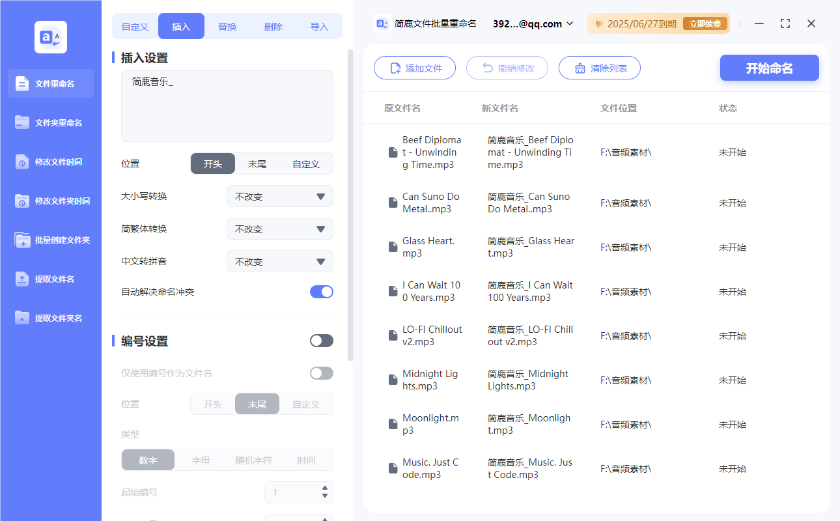Click the 开始命名 button
The height and width of the screenshot is (521, 840).
point(769,68)
